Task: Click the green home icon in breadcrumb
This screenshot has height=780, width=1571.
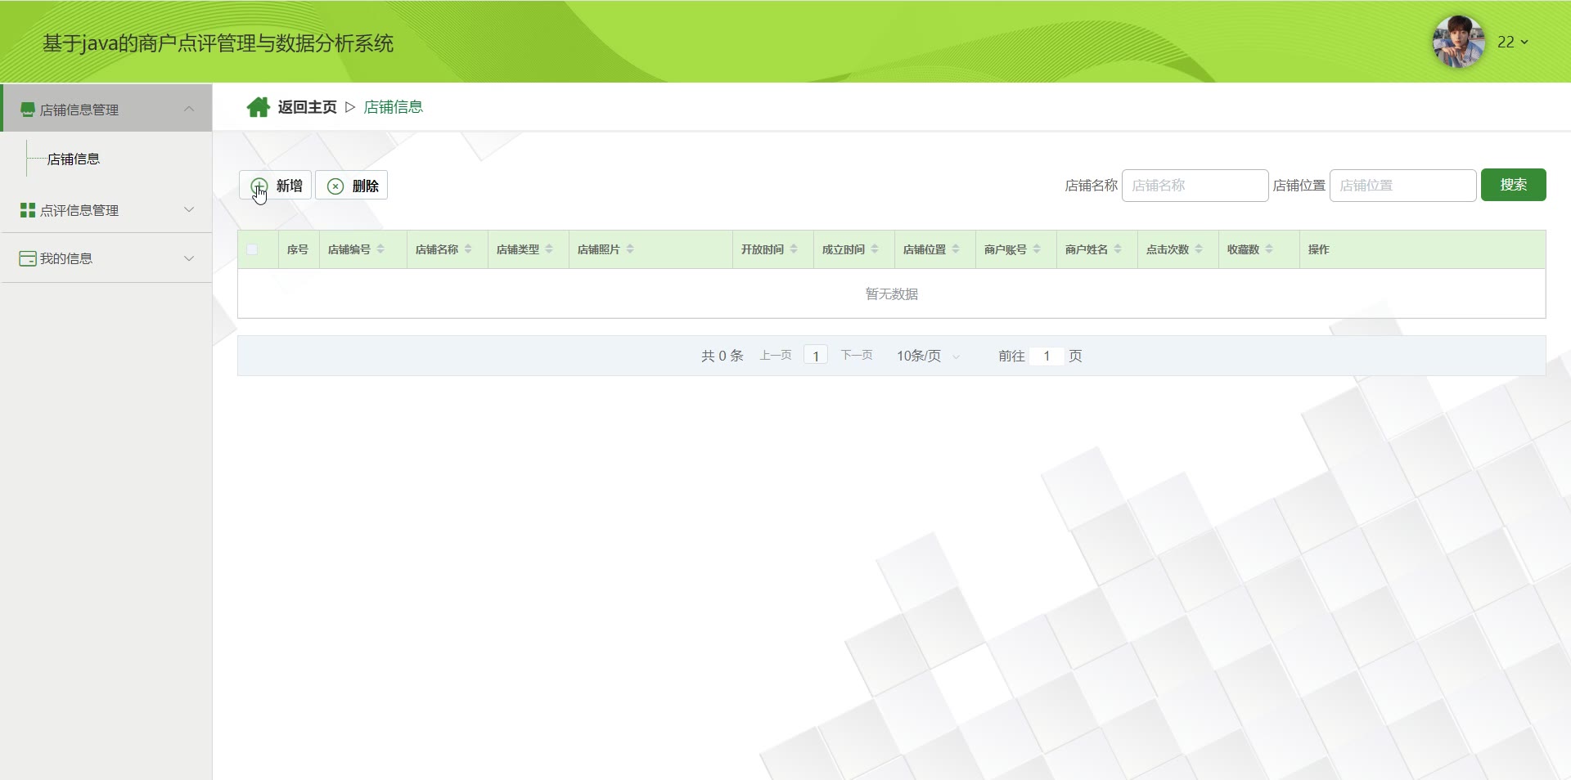Action: 259,107
